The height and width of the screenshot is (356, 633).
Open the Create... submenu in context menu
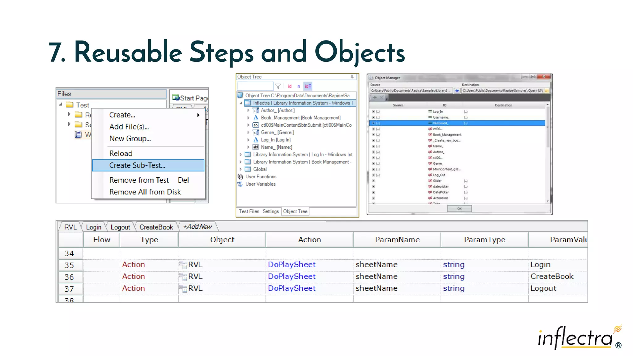click(x=148, y=115)
